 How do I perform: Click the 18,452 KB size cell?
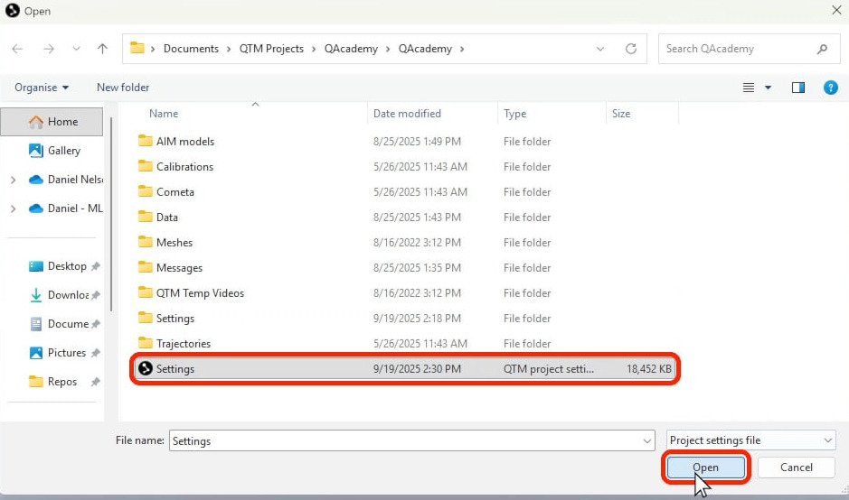click(x=648, y=368)
